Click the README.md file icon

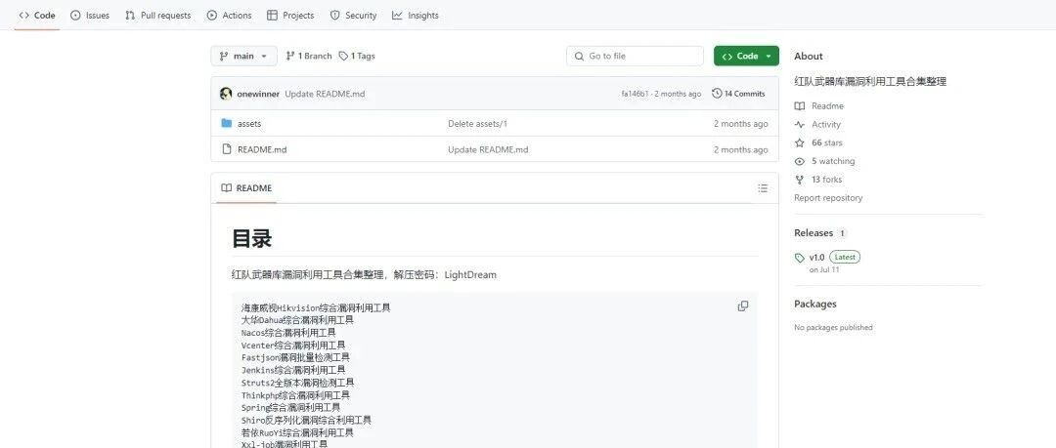pyautogui.click(x=226, y=149)
